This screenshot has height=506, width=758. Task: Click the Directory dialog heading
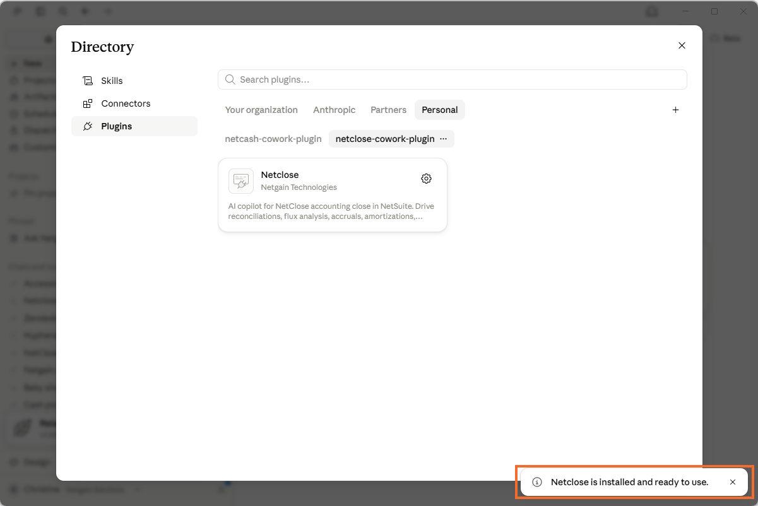[x=102, y=47]
